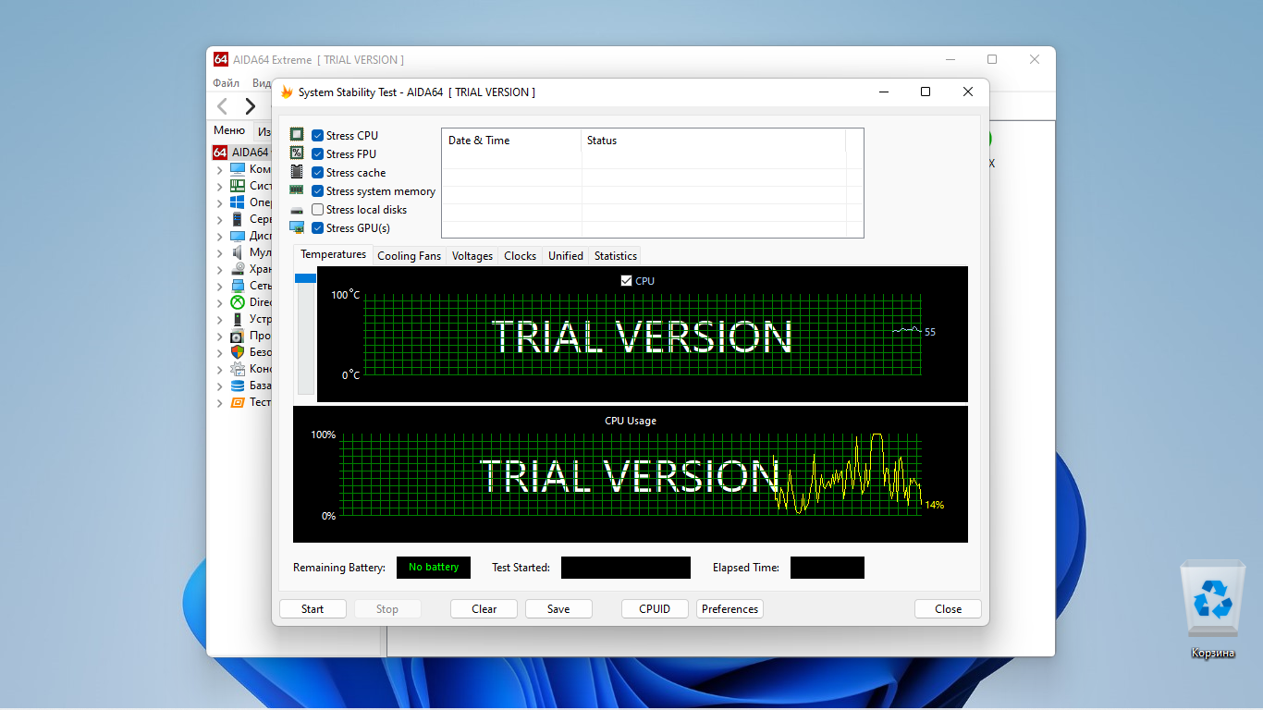
Task: Click the CPU chip icon beside Stress CPU
Action: tap(297, 135)
